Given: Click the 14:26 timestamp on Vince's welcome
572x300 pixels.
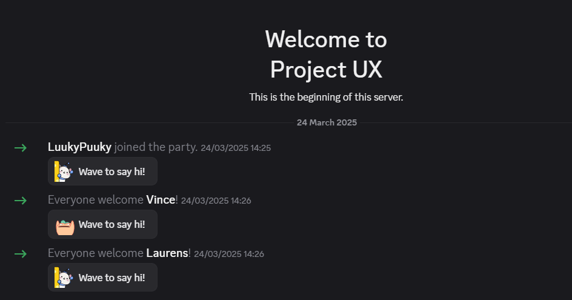Looking at the screenshot, I should coord(216,201).
